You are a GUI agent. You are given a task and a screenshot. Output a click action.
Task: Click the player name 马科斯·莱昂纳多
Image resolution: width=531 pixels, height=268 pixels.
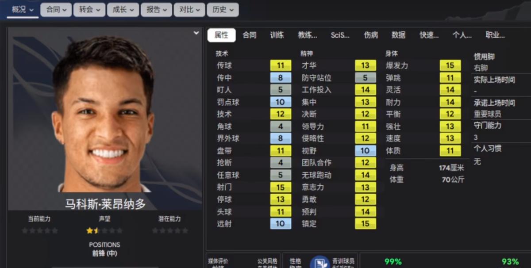[105, 204]
